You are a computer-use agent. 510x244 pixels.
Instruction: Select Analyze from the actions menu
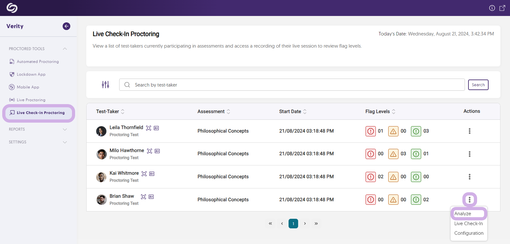(463, 214)
